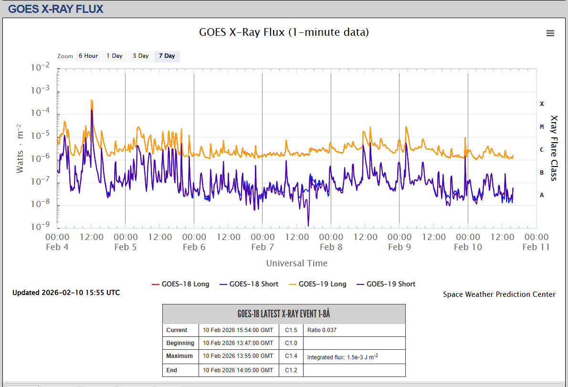Set chart zoom to 3 Day

point(140,56)
